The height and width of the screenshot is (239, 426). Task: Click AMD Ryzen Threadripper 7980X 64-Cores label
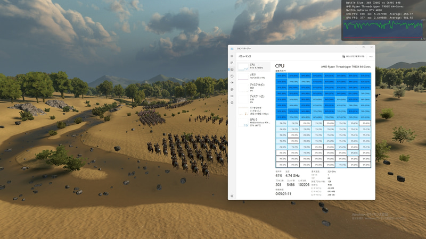(346, 67)
